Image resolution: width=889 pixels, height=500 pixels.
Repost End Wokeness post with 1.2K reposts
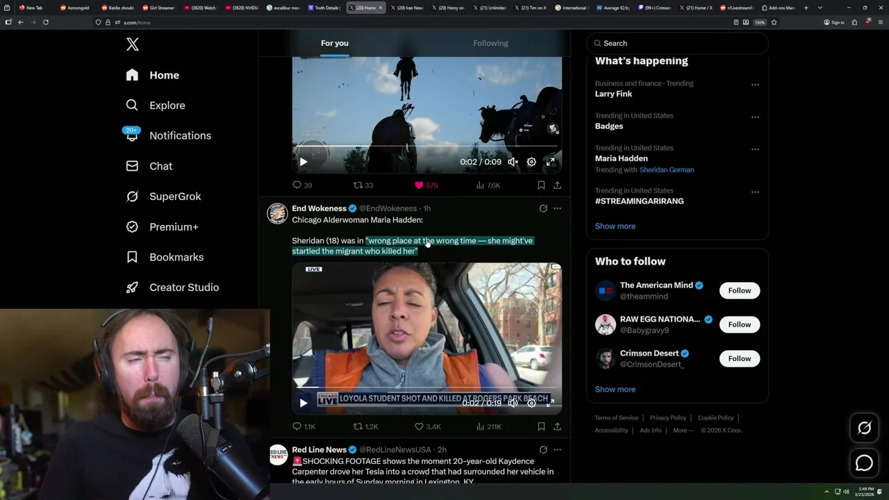[365, 426]
